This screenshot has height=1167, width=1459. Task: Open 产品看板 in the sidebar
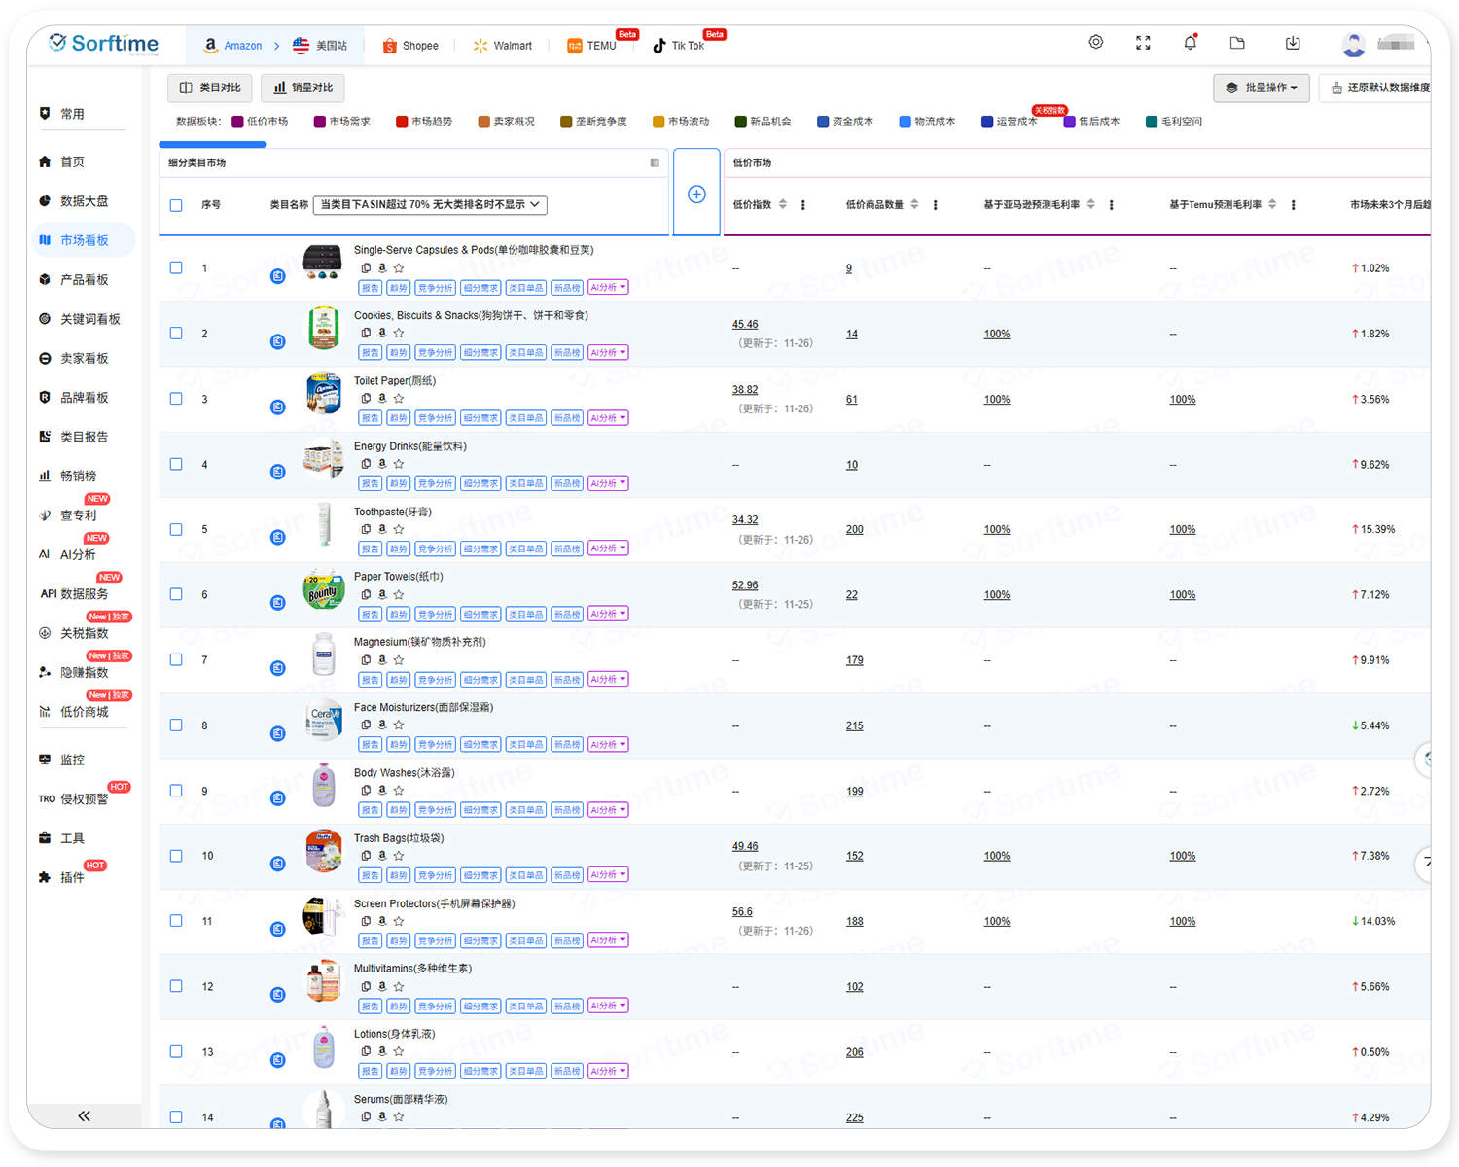tap(84, 280)
